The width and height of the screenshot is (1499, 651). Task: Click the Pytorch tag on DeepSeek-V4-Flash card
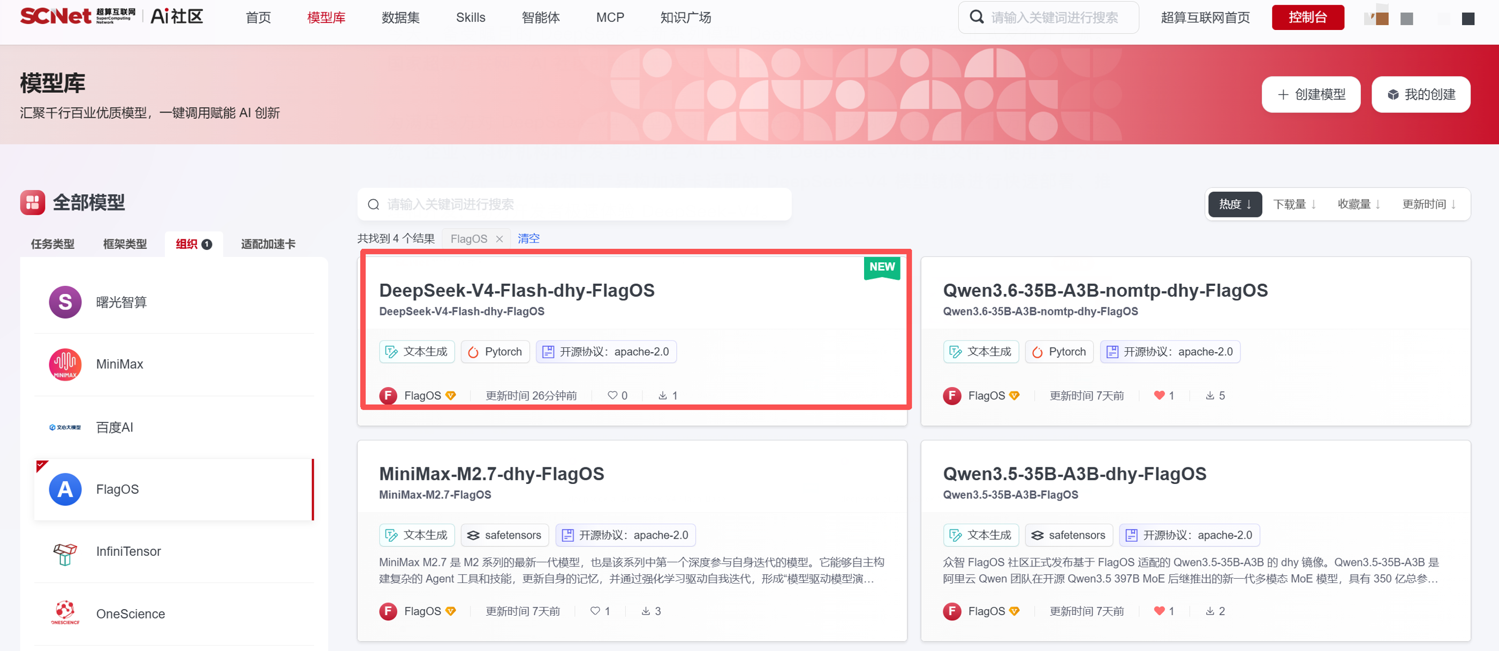(x=495, y=352)
